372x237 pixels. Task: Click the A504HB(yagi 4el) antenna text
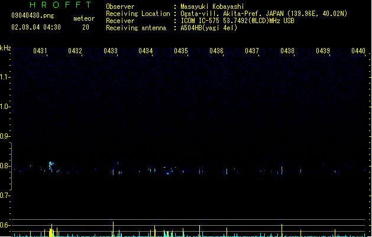click(209, 28)
